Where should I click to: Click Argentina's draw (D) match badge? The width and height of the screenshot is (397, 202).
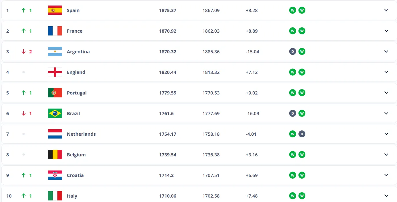[292, 52]
